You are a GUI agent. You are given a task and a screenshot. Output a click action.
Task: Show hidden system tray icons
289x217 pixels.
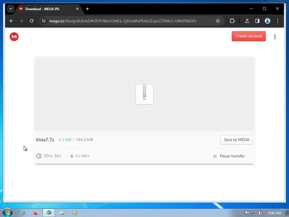pos(240,213)
